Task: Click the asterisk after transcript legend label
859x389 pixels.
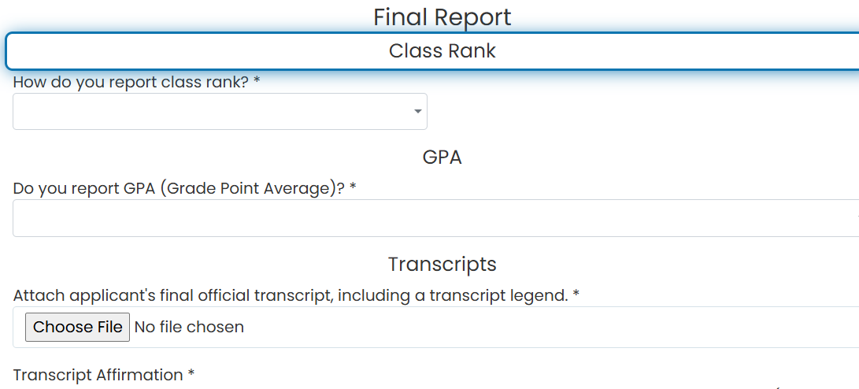Action: pyautogui.click(x=576, y=295)
